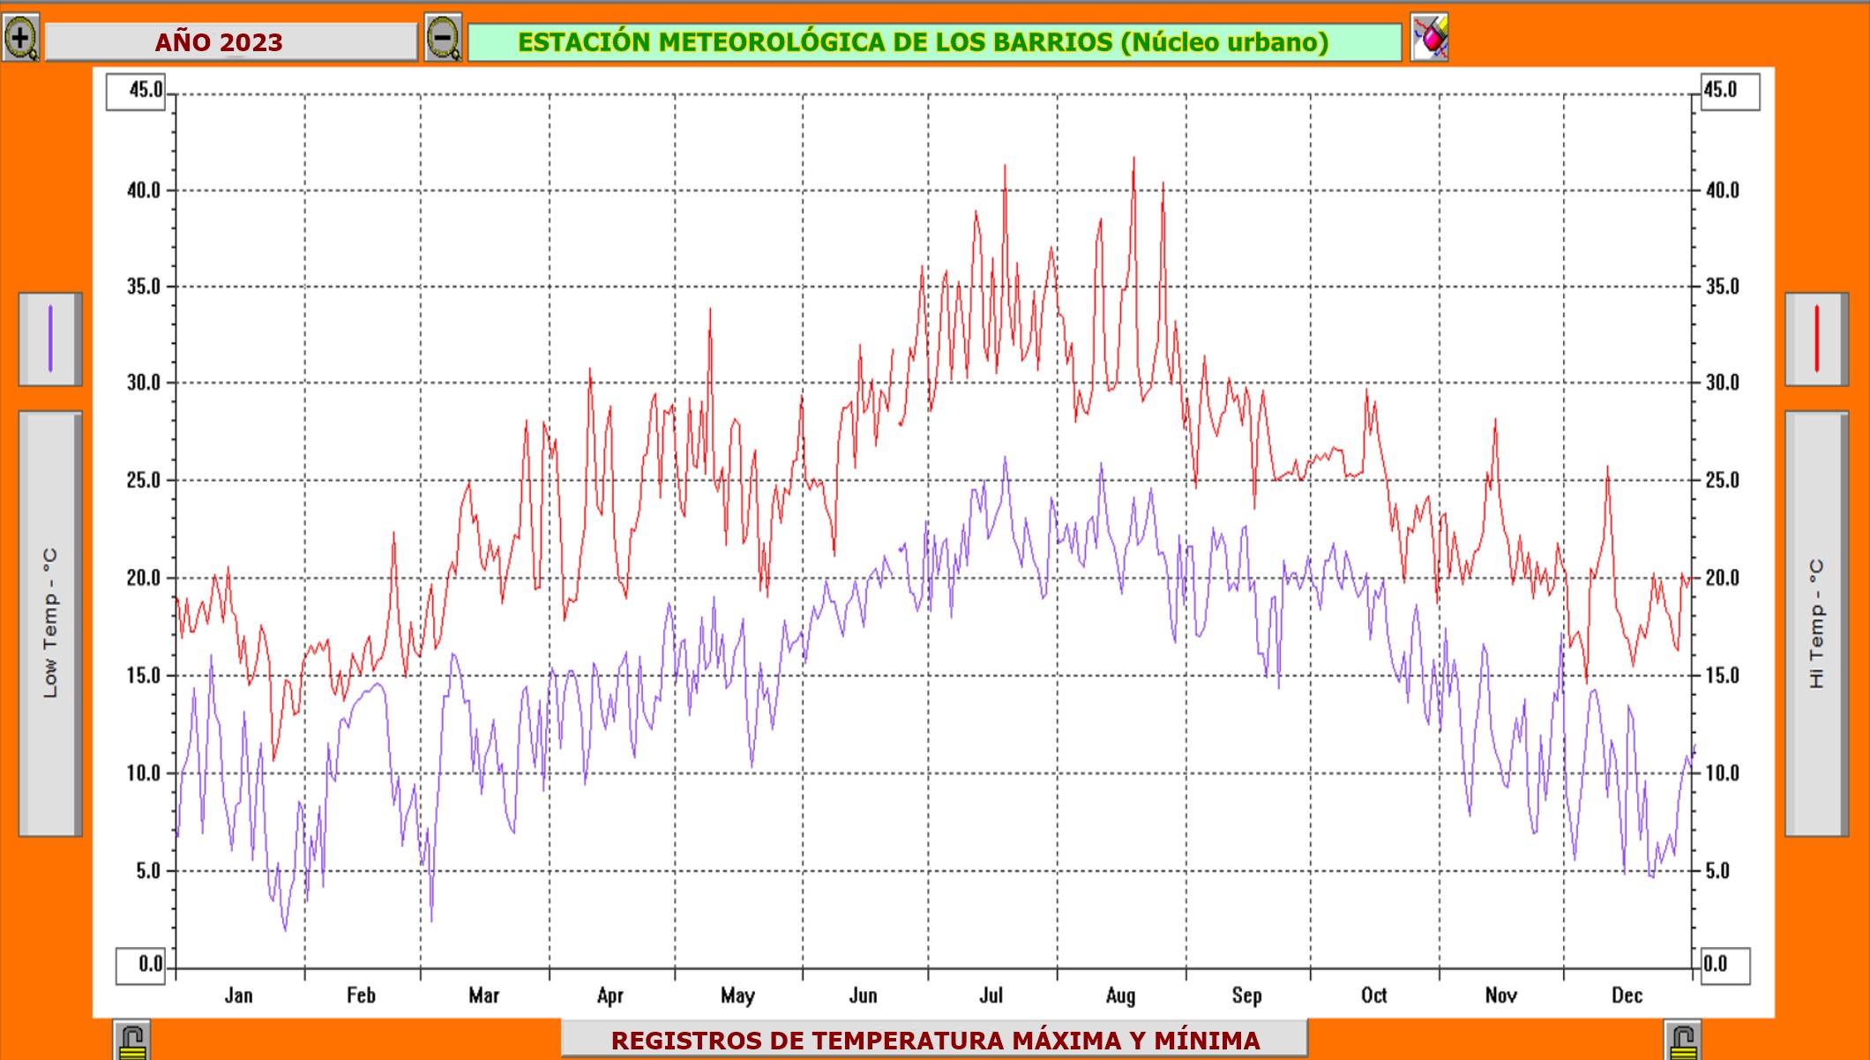1870x1060 pixels.
Task: Click Registros de Temperatura Máxima y Mínima caption
Action: pos(934,1041)
